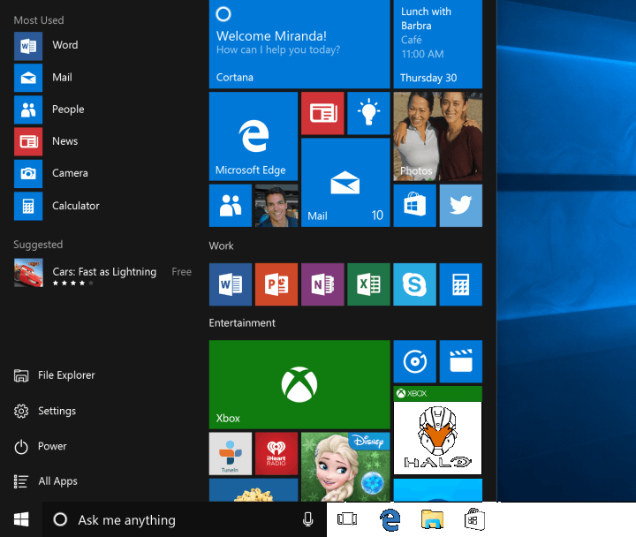Open the People tile with contacts icon
Image resolution: width=636 pixels, height=537 pixels.
click(231, 206)
